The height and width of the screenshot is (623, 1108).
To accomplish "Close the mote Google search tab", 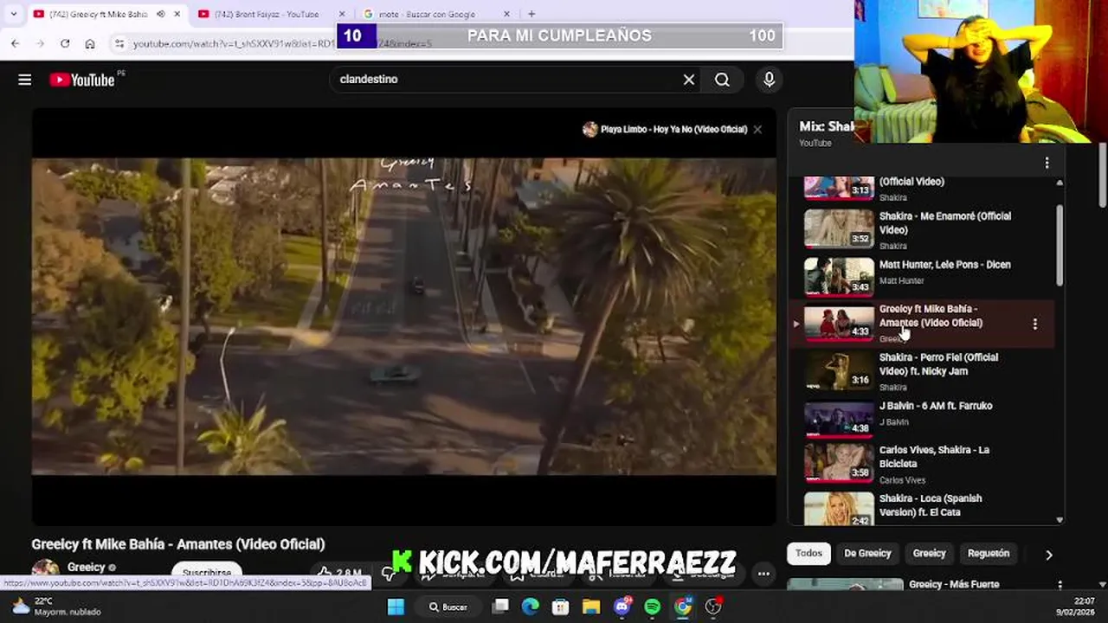I will (506, 14).
